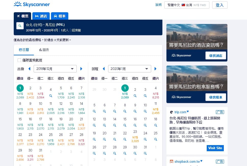Search price for January 31 return
The height and width of the screenshot is (166, 247).
coord(145,153)
